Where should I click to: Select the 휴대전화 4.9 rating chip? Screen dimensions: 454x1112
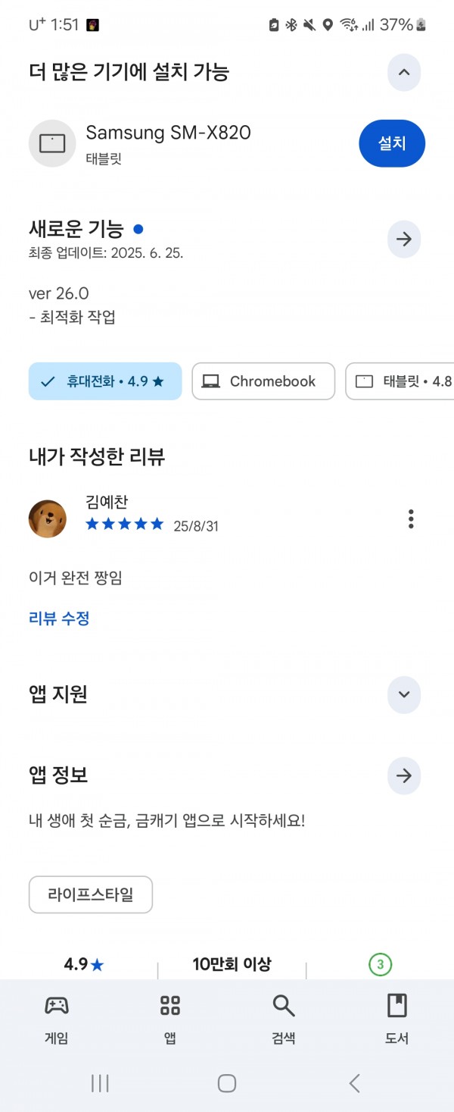click(105, 381)
